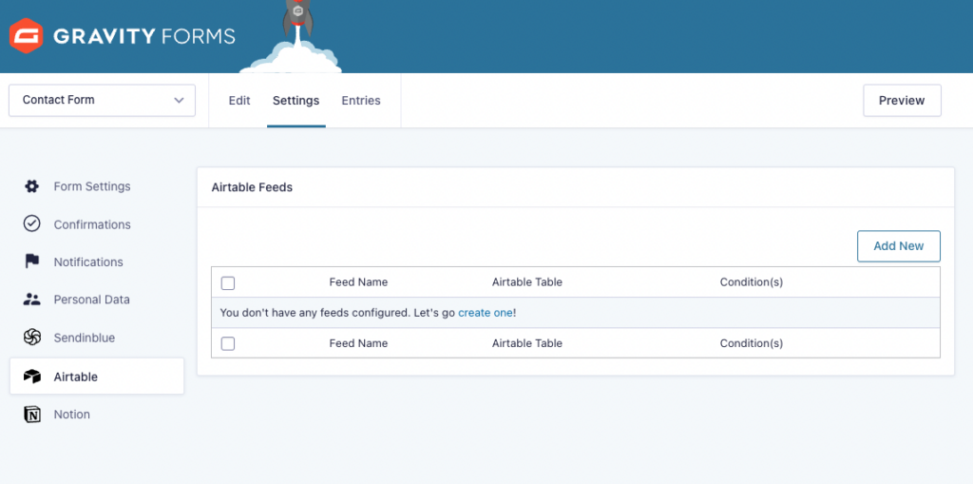Click the Airtable box icon

pos(32,377)
